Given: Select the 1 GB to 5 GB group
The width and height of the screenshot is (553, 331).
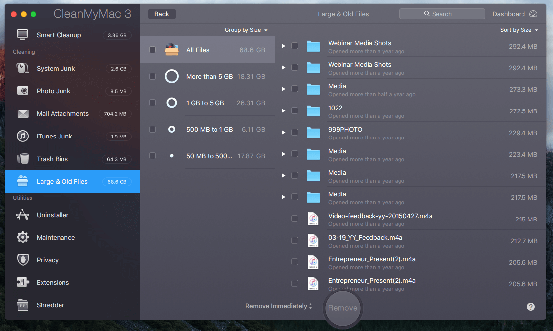Looking at the screenshot, I should pyautogui.click(x=208, y=103).
